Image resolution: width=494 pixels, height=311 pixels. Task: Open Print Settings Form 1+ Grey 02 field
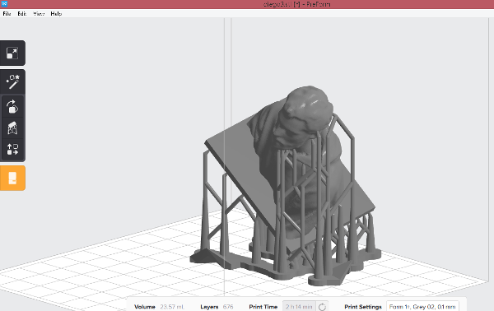pos(422,307)
